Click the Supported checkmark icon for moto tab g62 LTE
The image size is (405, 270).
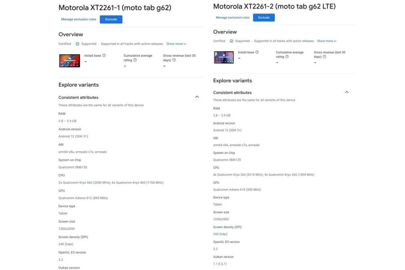[232, 41]
